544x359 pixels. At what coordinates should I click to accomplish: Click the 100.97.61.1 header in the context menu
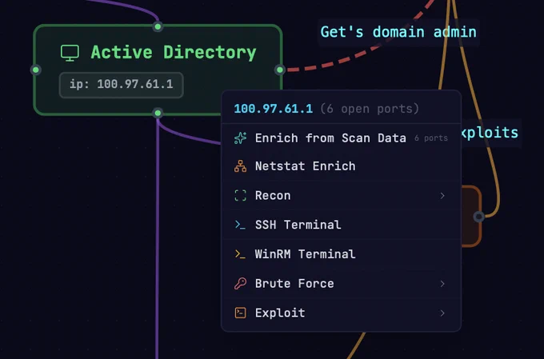tap(274, 109)
